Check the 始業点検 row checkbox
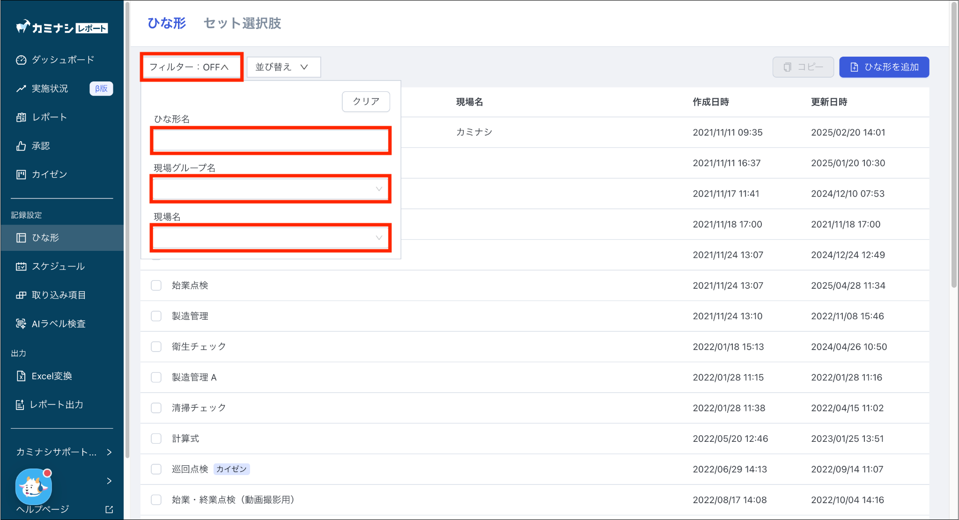 click(x=156, y=286)
